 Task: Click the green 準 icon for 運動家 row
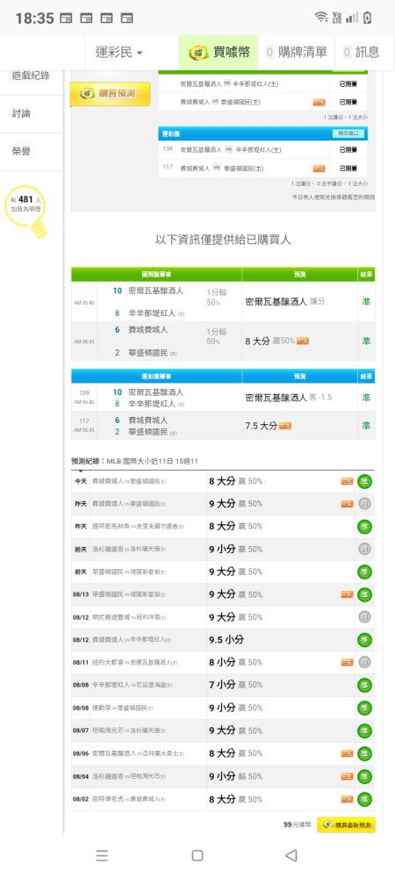(365, 708)
